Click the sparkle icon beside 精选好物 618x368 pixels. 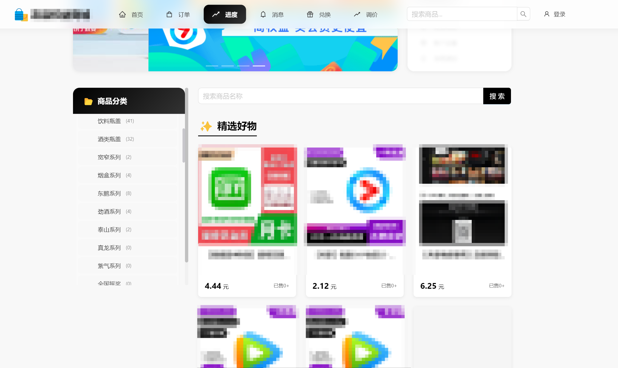point(206,126)
